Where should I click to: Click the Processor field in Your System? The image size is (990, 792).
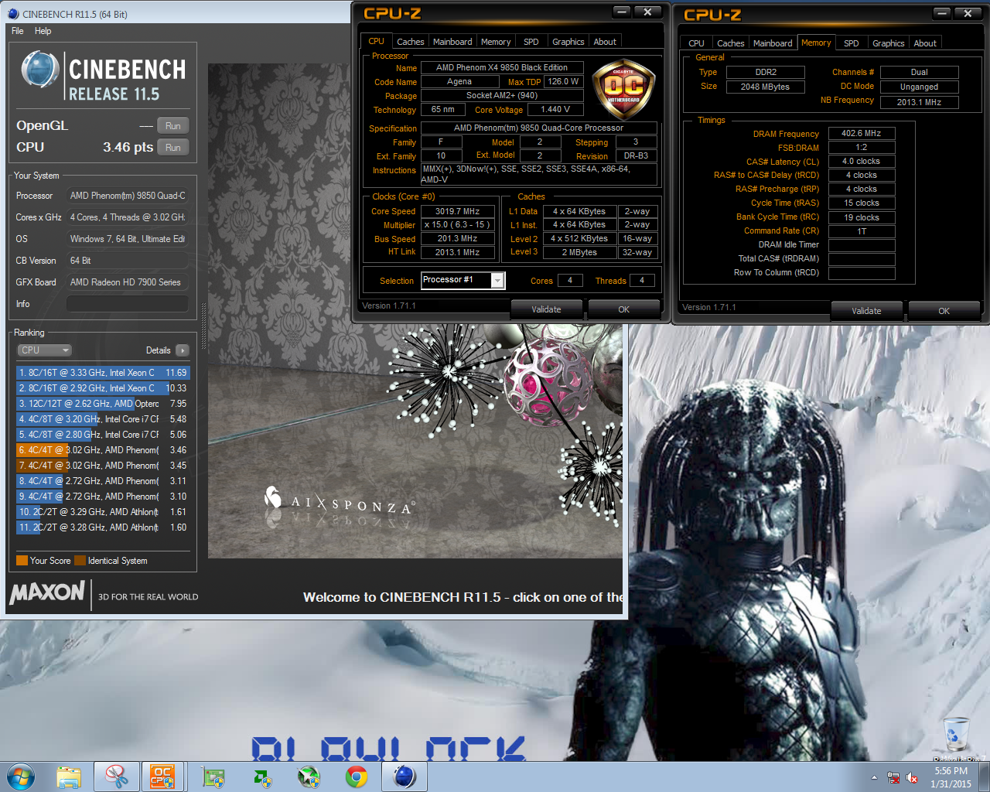(128, 196)
